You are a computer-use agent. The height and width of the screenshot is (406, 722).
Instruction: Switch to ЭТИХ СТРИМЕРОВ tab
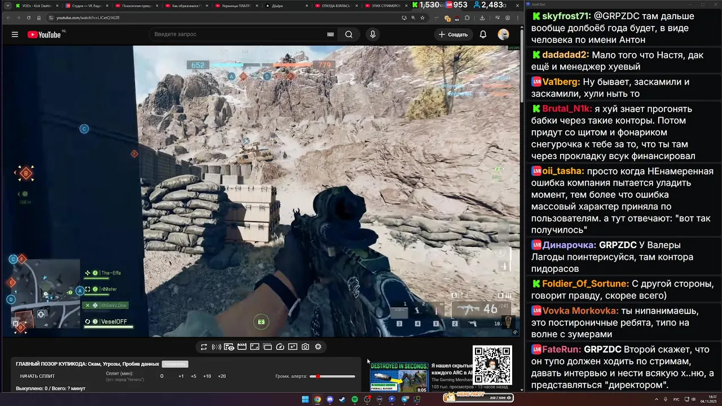point(386,6)
